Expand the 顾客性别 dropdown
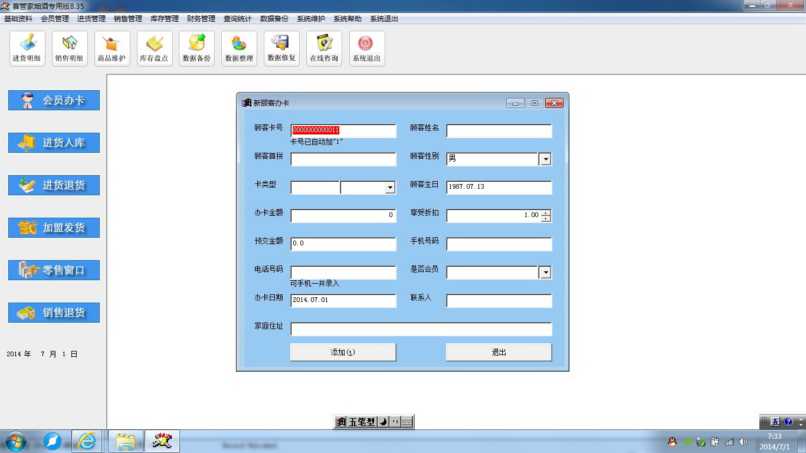 [545, 159]
